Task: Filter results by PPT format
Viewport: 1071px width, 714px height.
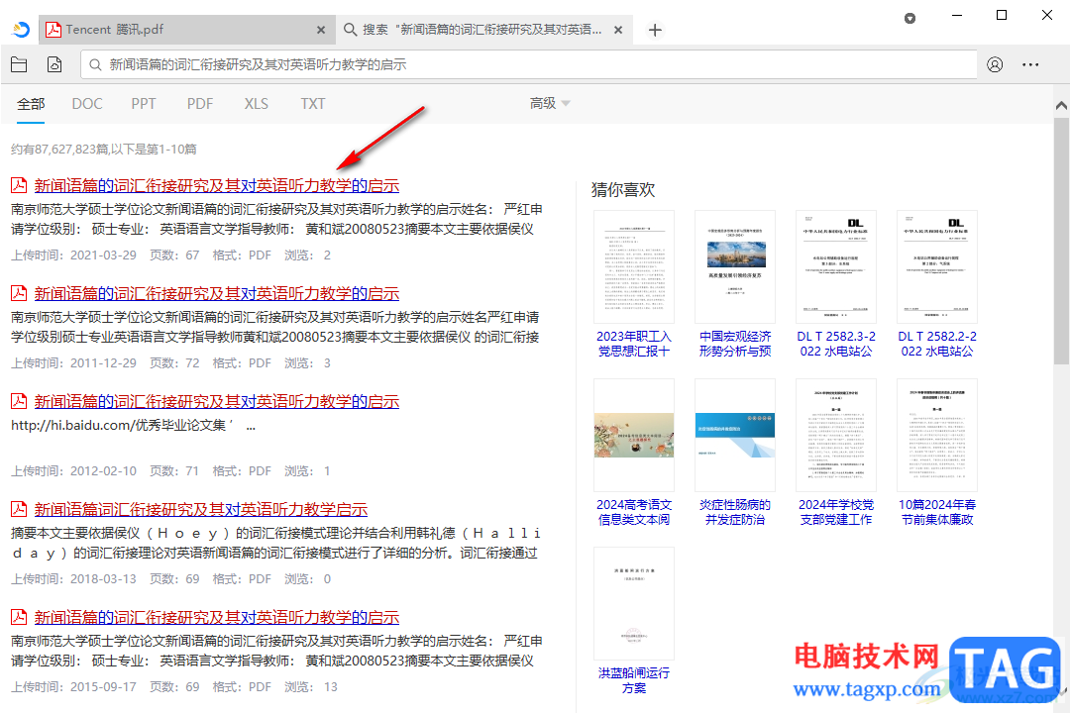Action: [x=144, y=104]
